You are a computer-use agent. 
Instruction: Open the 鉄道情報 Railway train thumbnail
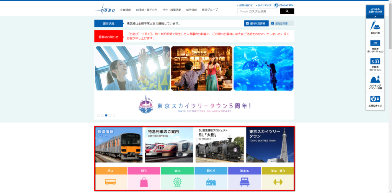[x=119, y=145]
